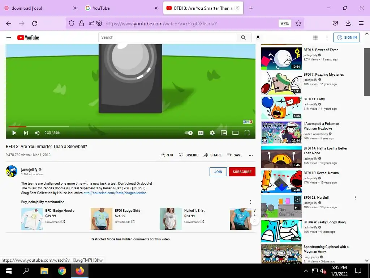This screenshot has height=278, width=370.
Task: Open video settings gear icon
Action: click(212, 133)
